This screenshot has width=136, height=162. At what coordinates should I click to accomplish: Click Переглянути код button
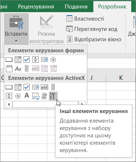(x=92, y=29)
